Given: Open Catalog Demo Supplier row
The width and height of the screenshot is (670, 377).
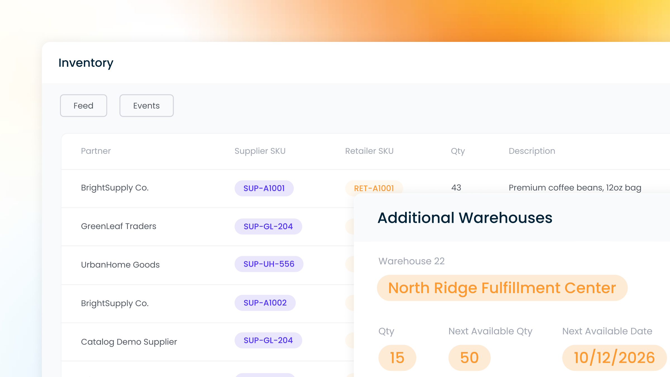Looking at the screenshot, I should point(129,342).
